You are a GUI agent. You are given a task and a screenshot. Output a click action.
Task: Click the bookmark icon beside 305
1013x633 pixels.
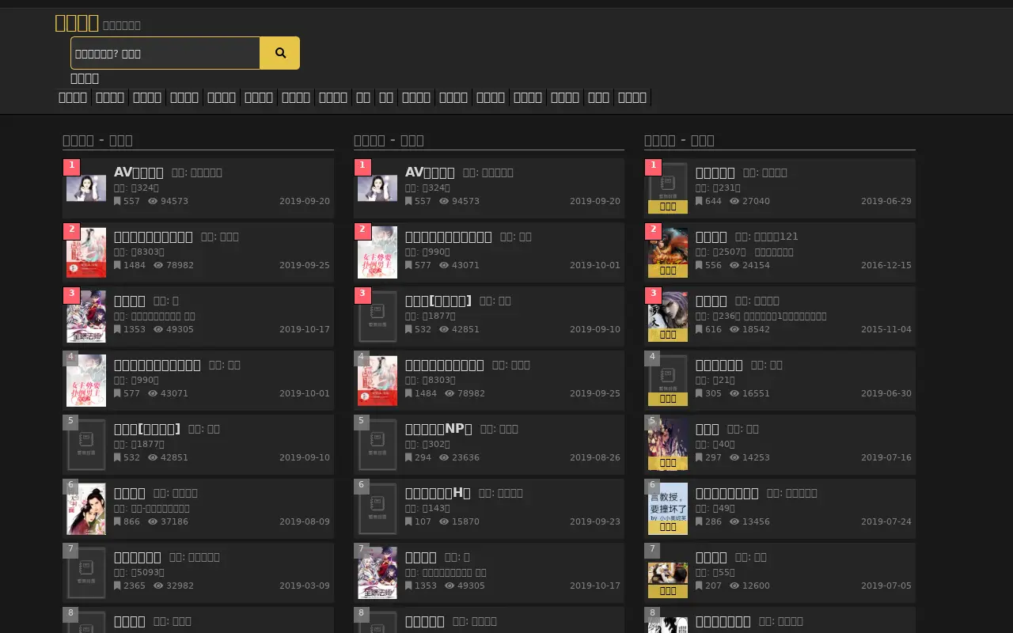(699, 393)
